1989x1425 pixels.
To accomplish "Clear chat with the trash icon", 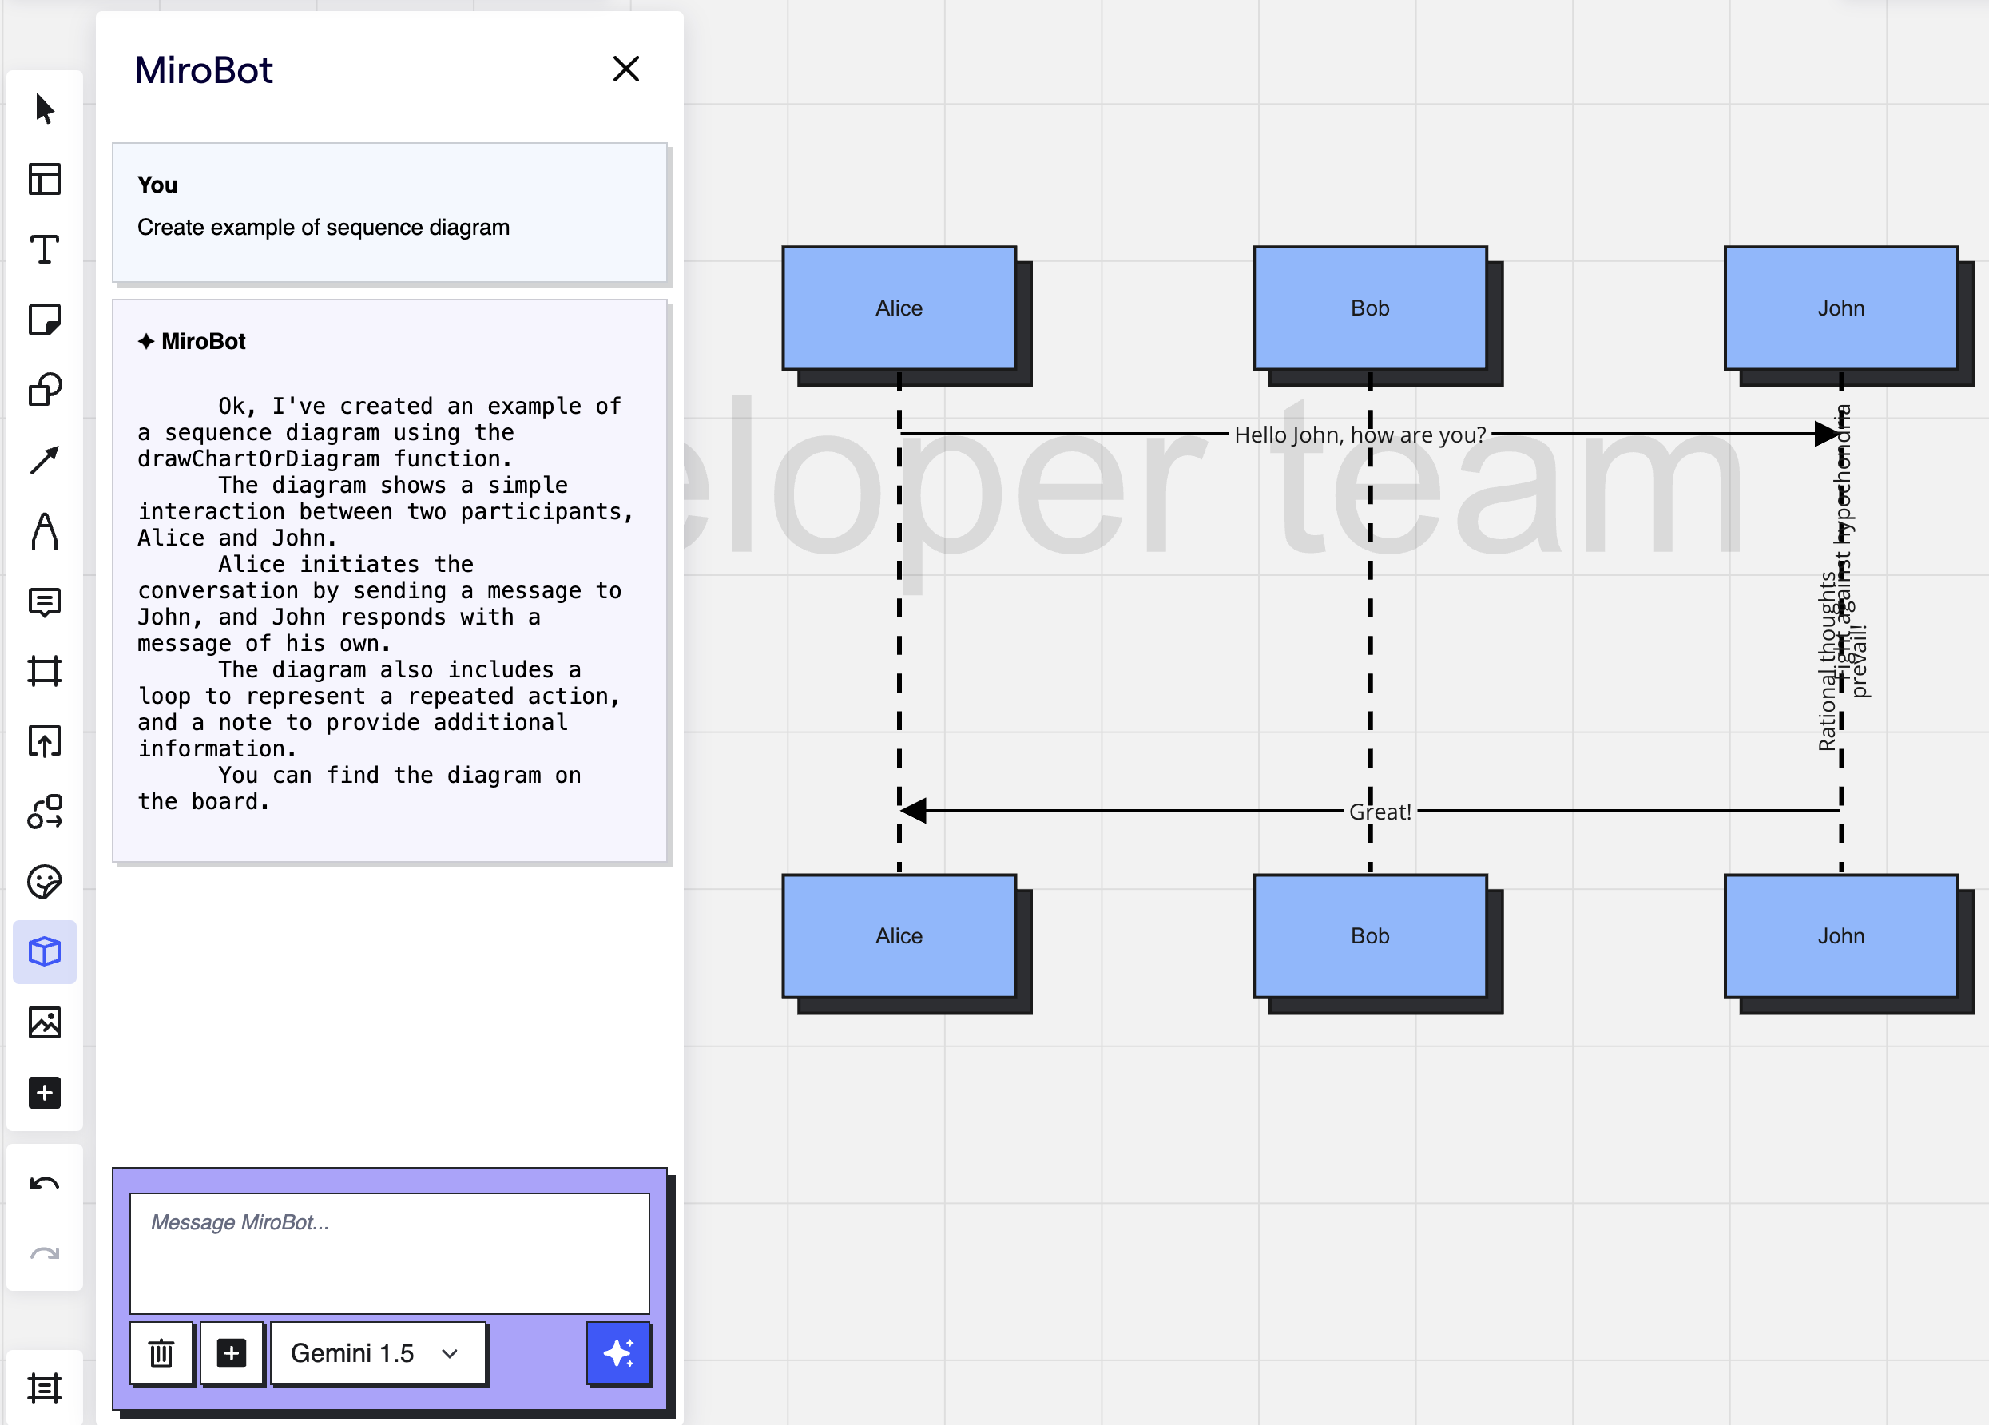I will [161, 1353].
